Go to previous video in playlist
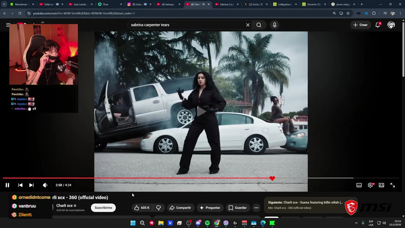This screenshot has width=405, height=228. 20,185
